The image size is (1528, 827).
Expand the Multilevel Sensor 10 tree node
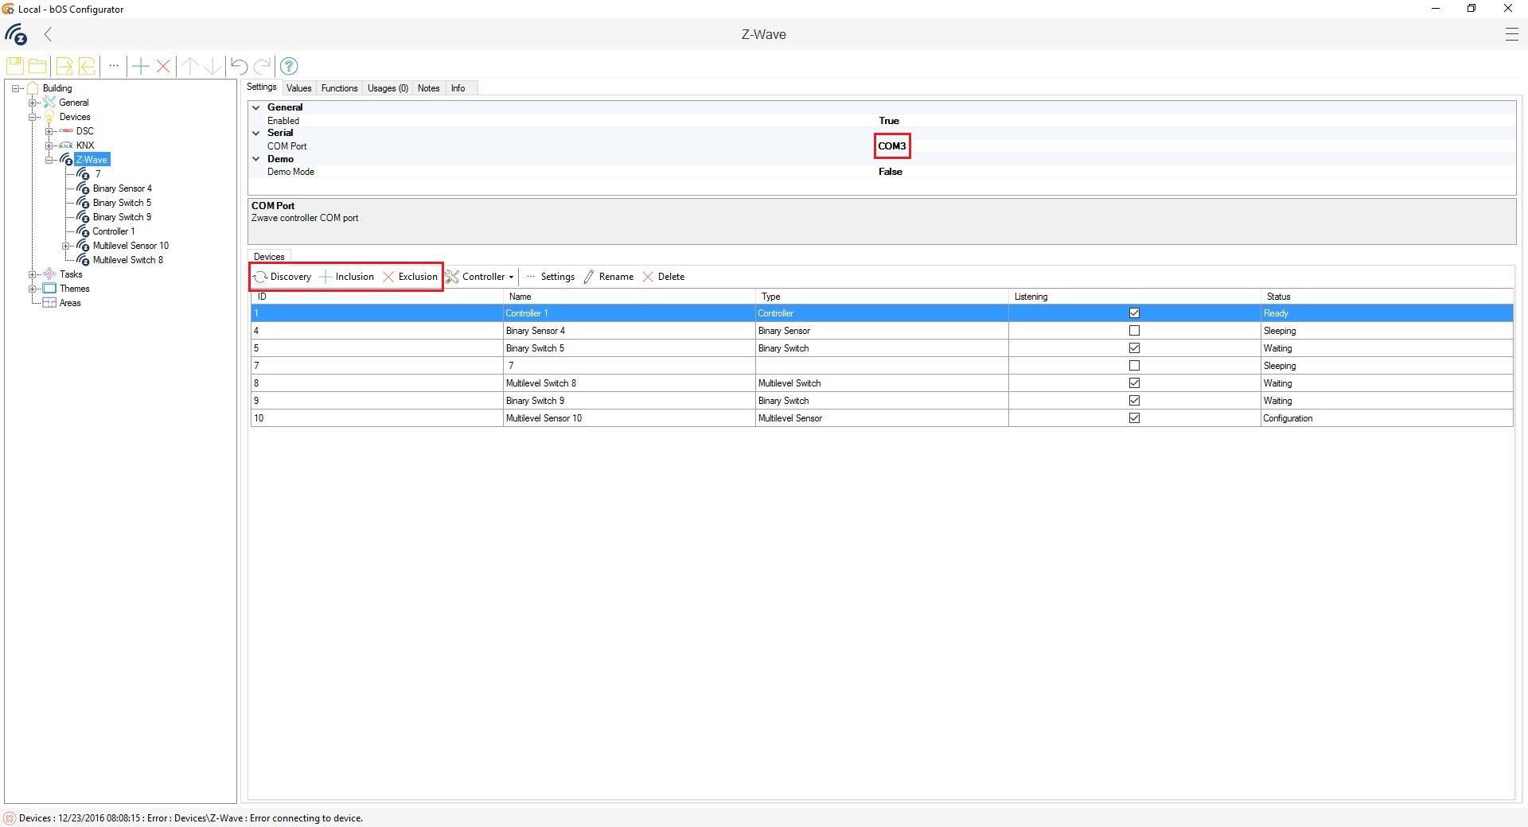(66, 246)
